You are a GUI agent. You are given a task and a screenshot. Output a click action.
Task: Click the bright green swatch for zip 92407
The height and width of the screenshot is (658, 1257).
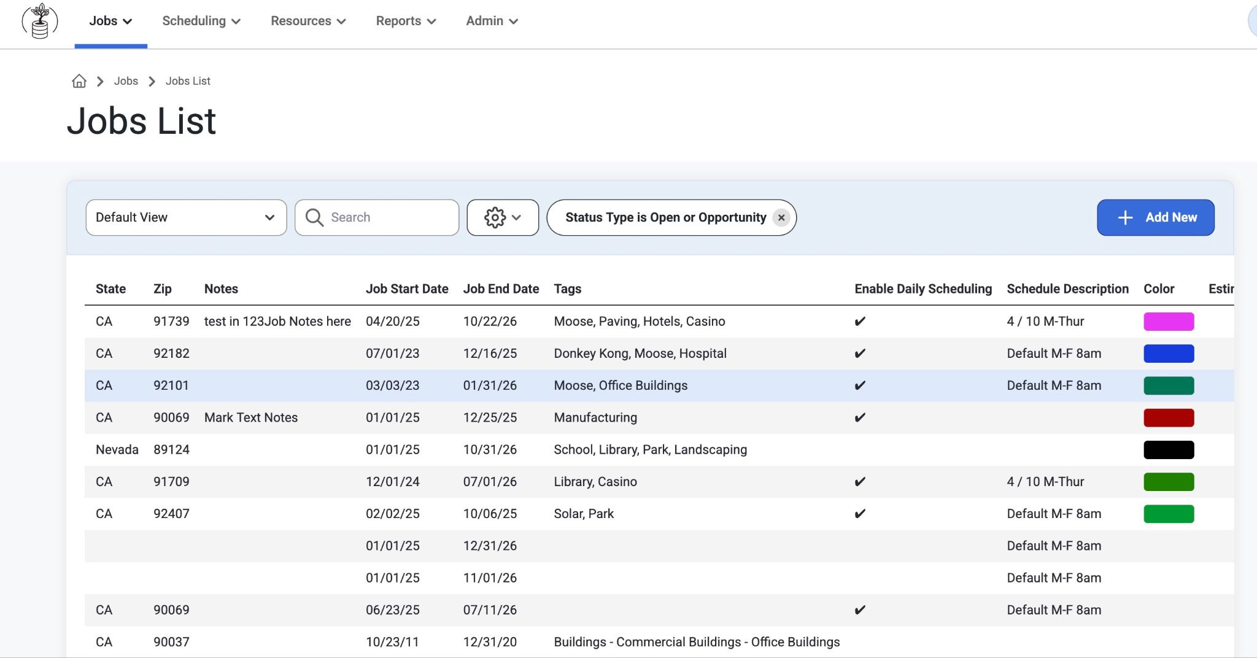coord(1169,514)
